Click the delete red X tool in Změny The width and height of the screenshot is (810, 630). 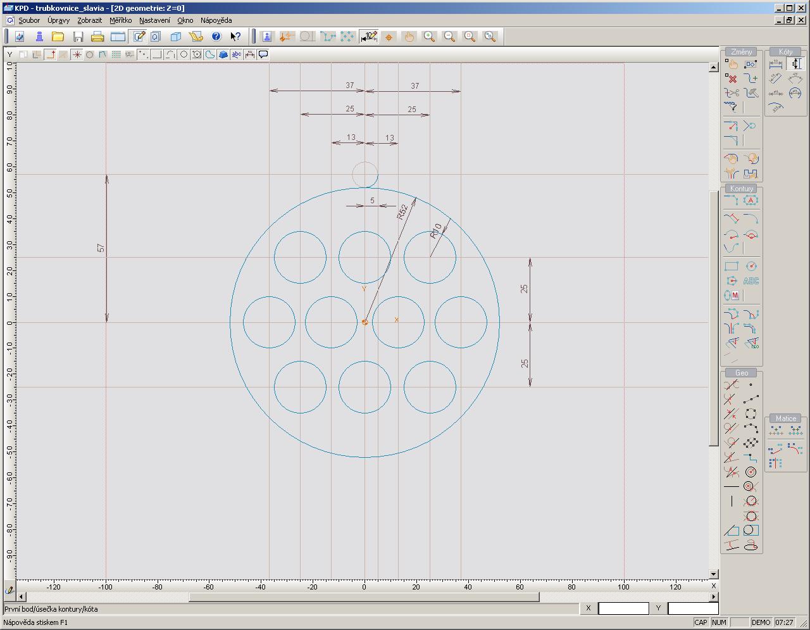pyautogui.click(x=732, y=79)
